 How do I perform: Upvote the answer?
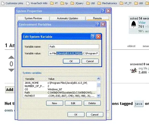[x=11, y=57]
